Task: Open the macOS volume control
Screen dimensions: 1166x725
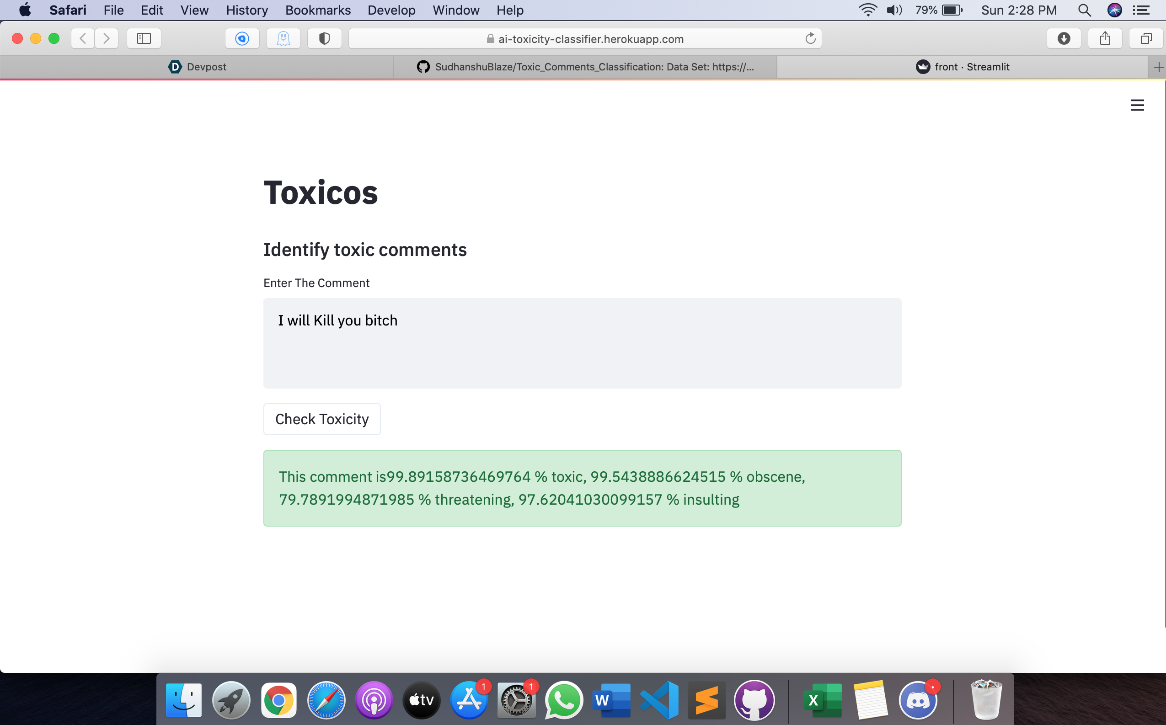Action: pos(894,10)
